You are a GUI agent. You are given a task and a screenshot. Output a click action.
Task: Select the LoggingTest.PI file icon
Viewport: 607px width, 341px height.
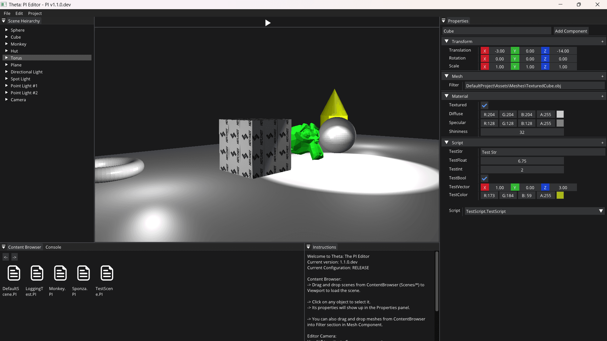point(37,273)
